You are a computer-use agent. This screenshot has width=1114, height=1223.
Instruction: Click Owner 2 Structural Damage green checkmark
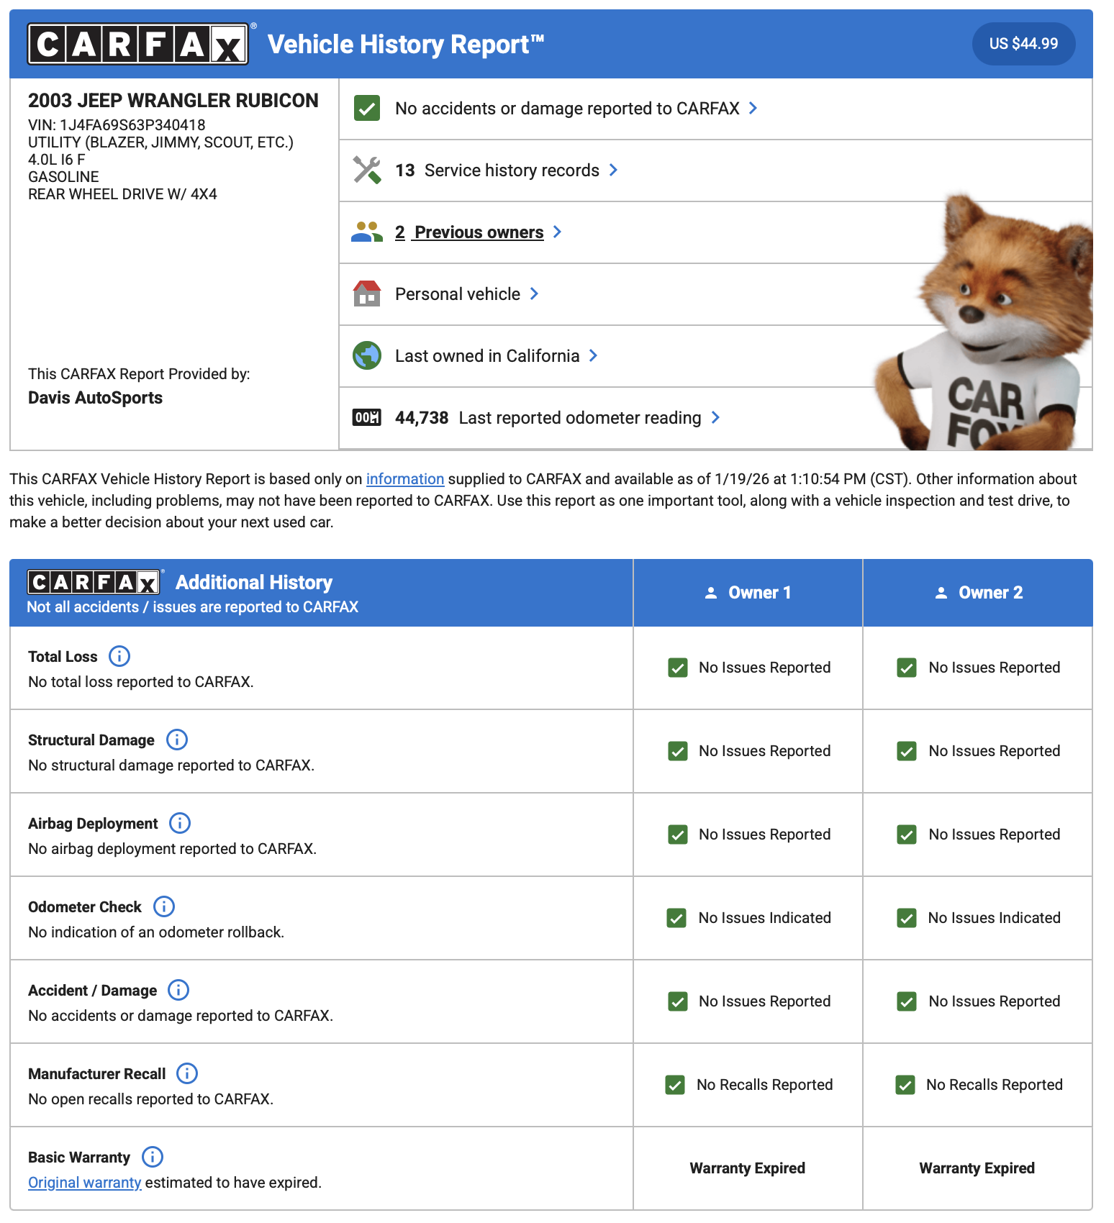point(907,751)
